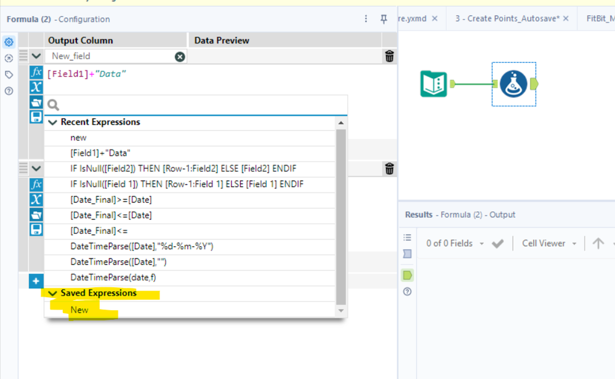The image size is (615, 379).
Task: Click the fx functions icon in the second formula
Action: 36,184
